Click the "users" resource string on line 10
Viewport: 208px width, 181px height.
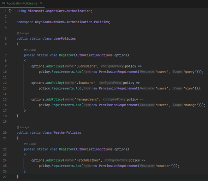[x=162, y=72]
